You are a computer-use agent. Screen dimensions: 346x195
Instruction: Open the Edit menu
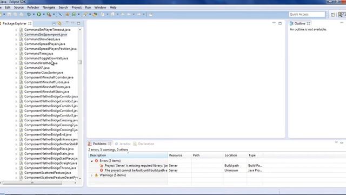tap(8, 7)
